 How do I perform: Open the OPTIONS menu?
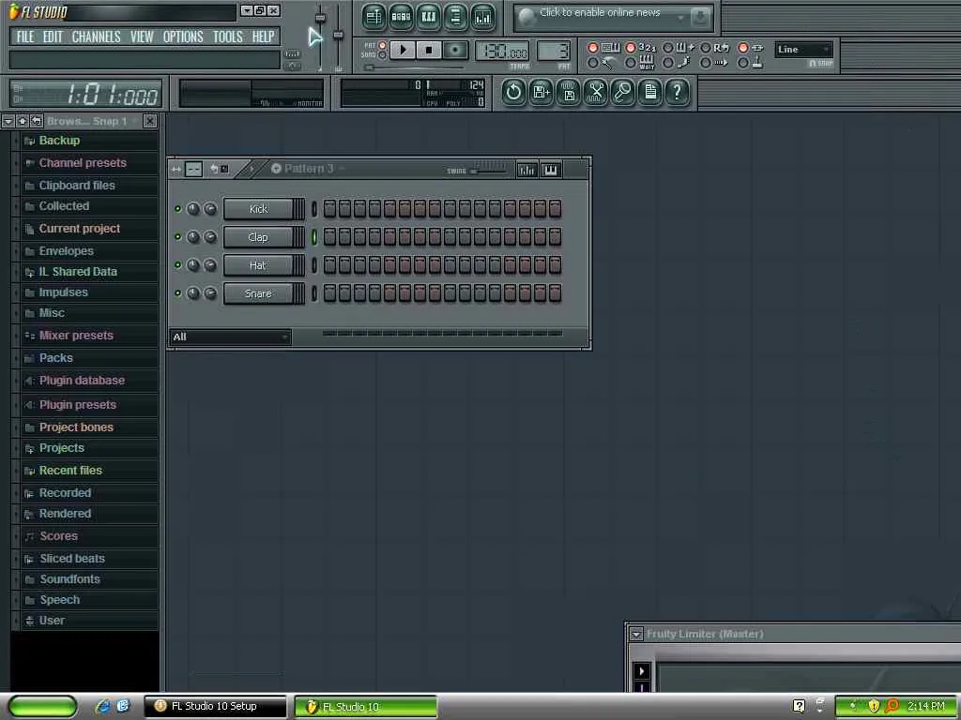point(183,37)
